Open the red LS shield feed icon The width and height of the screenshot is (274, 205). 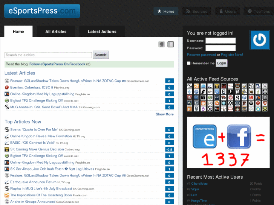(265, 103)
